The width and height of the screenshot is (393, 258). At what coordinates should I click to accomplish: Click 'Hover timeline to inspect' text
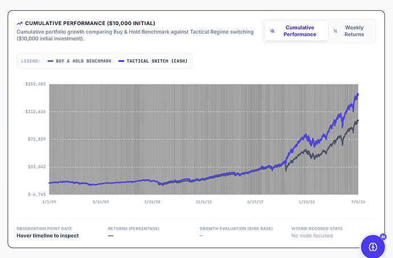pos(48,235)
